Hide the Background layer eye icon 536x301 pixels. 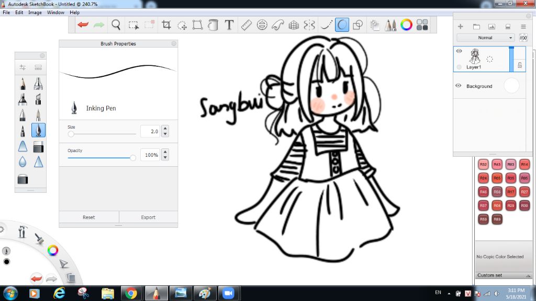pos(459,86)
